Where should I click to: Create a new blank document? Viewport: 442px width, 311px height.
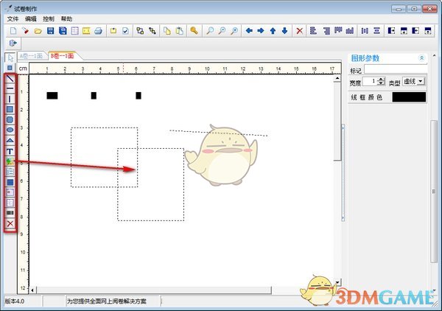13,31
